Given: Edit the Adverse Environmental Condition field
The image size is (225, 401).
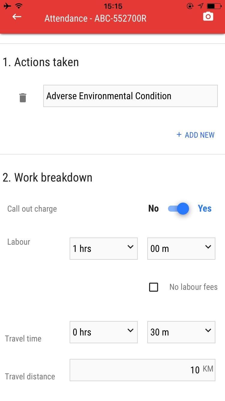Looking at the screenshot, I should [x=130, y=96].
